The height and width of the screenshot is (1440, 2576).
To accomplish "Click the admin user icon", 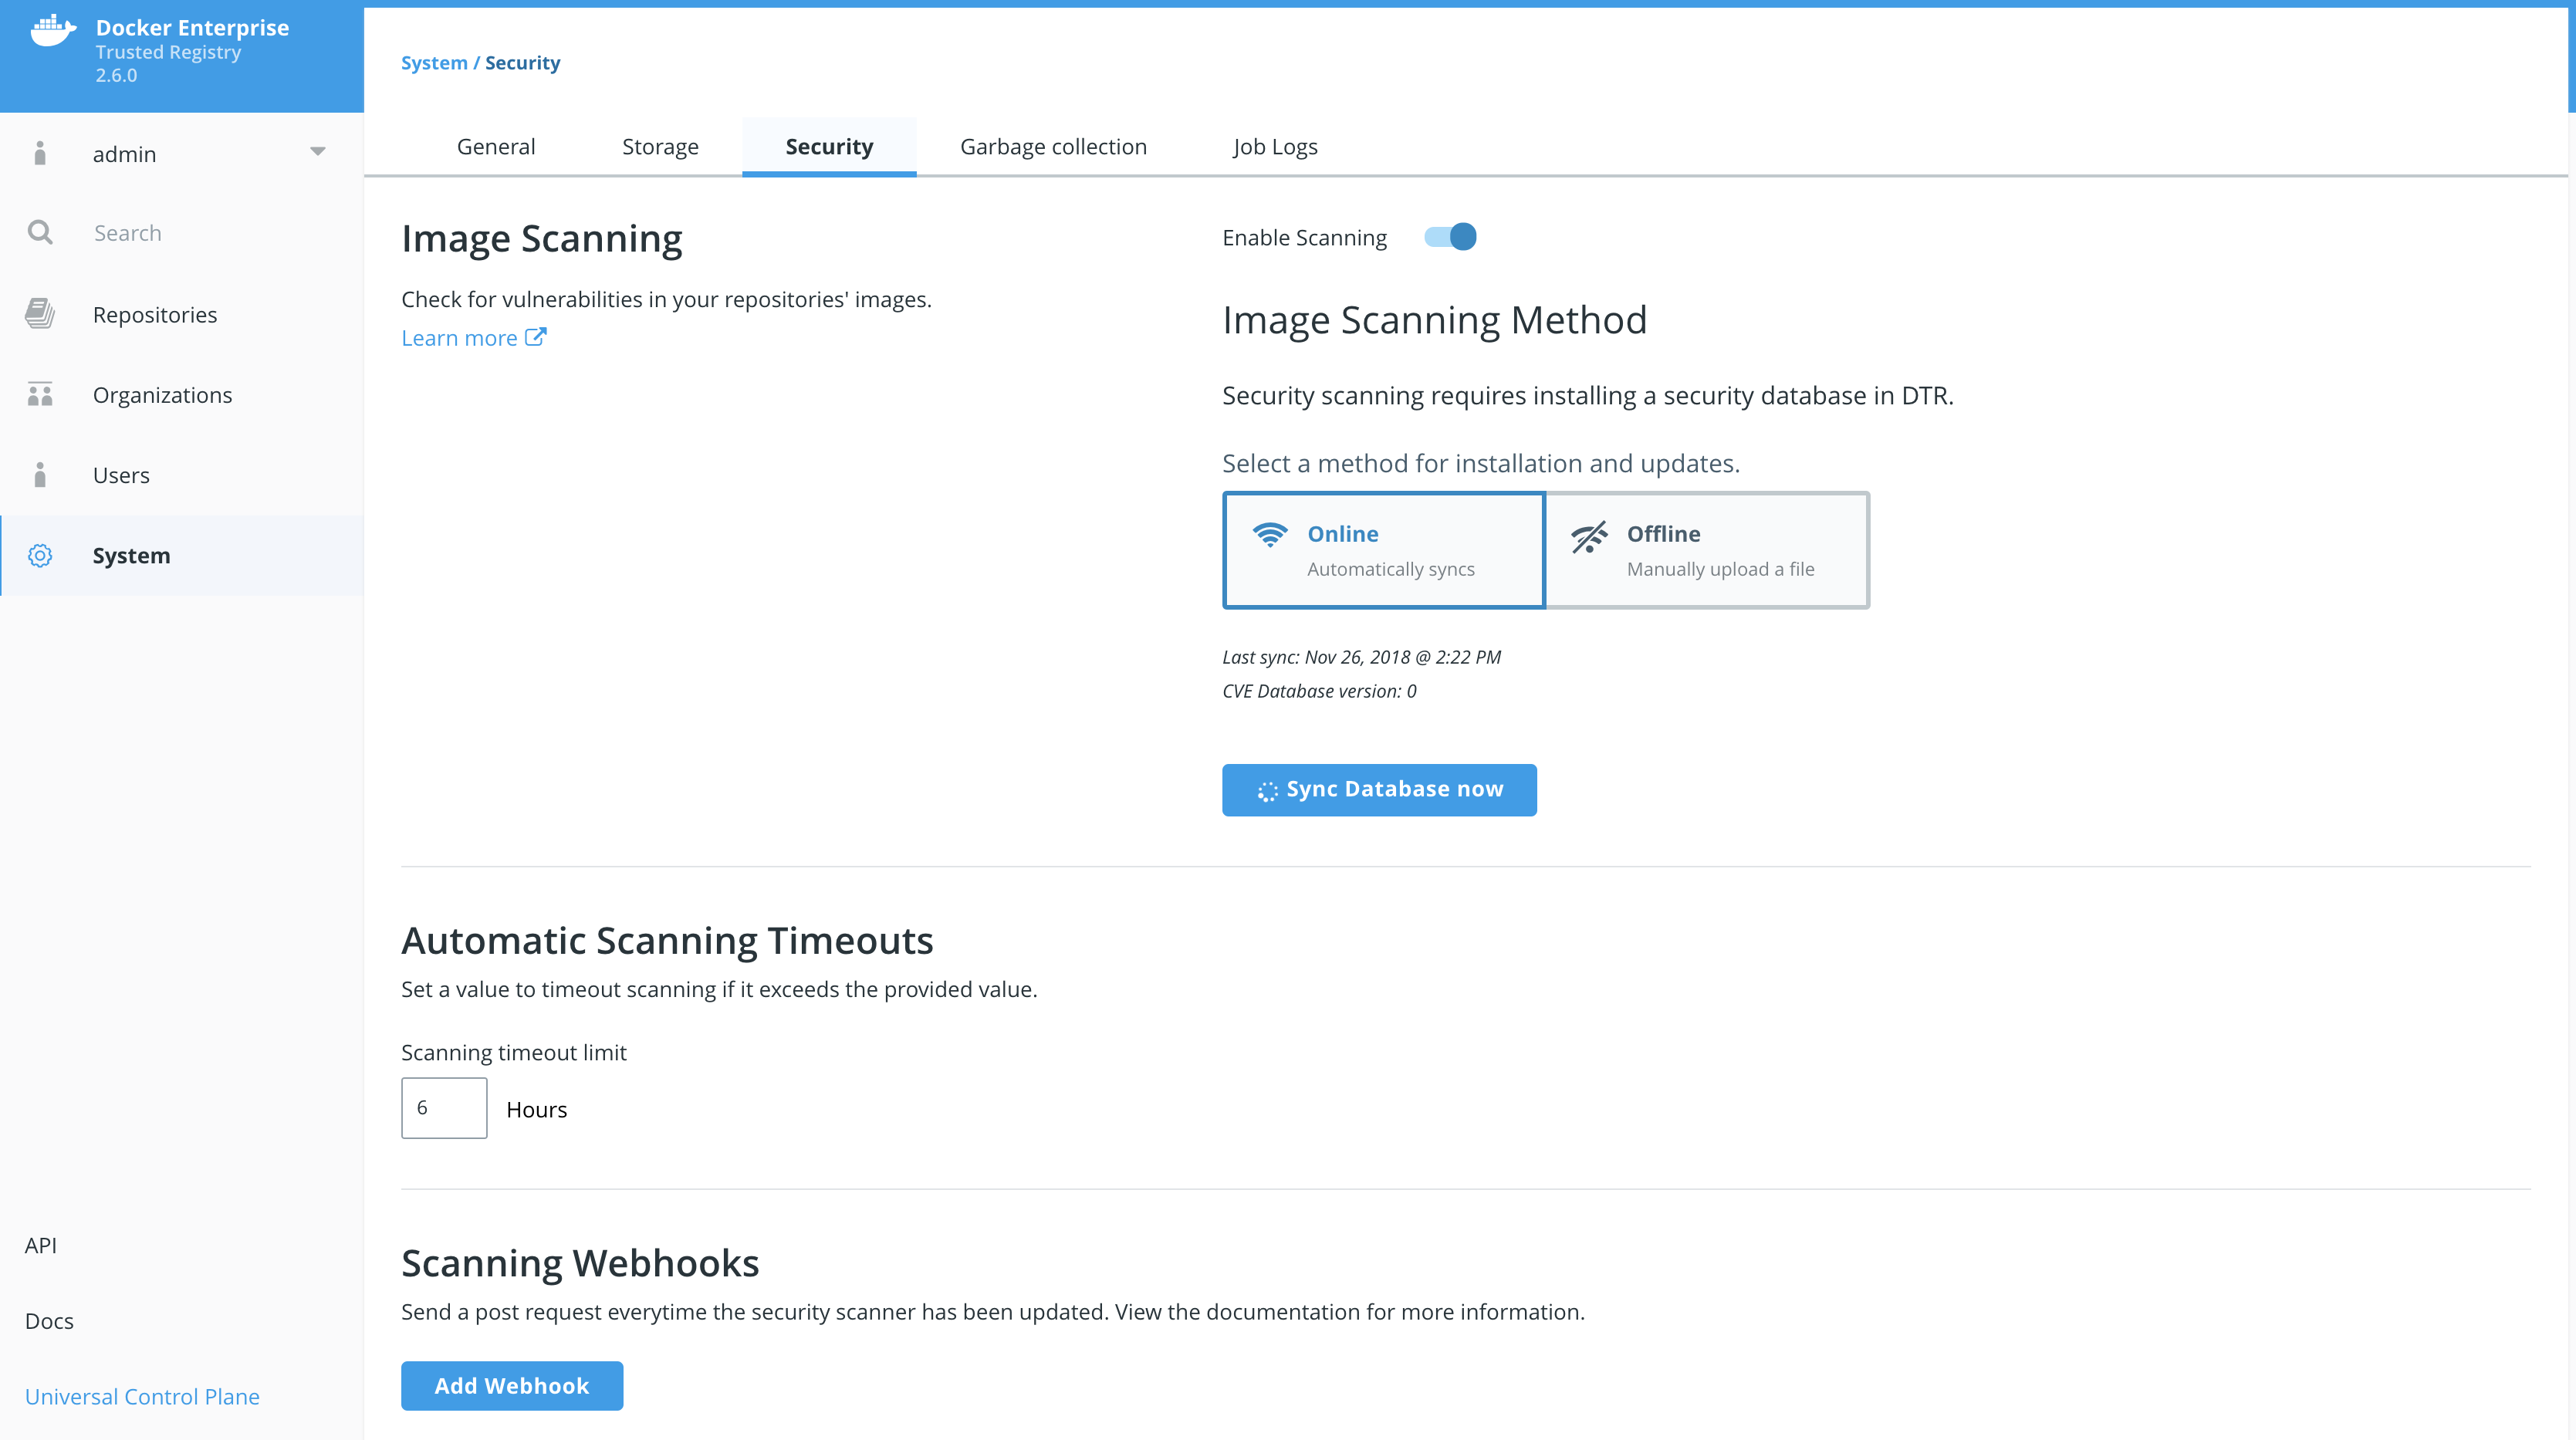I will point(40,153).
